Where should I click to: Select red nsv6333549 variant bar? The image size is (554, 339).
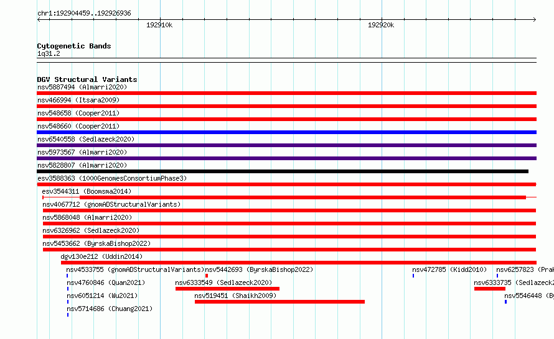tap(227, 289)
